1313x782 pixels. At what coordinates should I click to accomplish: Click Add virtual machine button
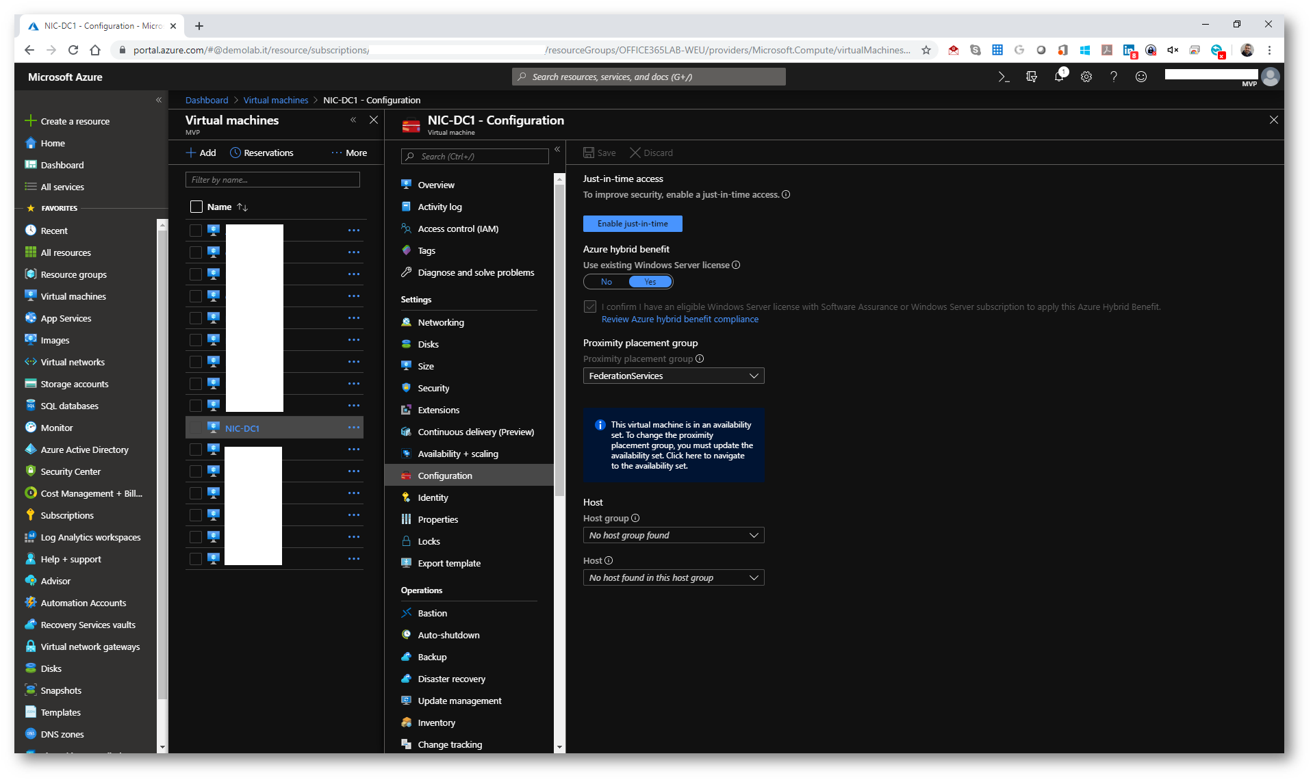pos(201,153)
